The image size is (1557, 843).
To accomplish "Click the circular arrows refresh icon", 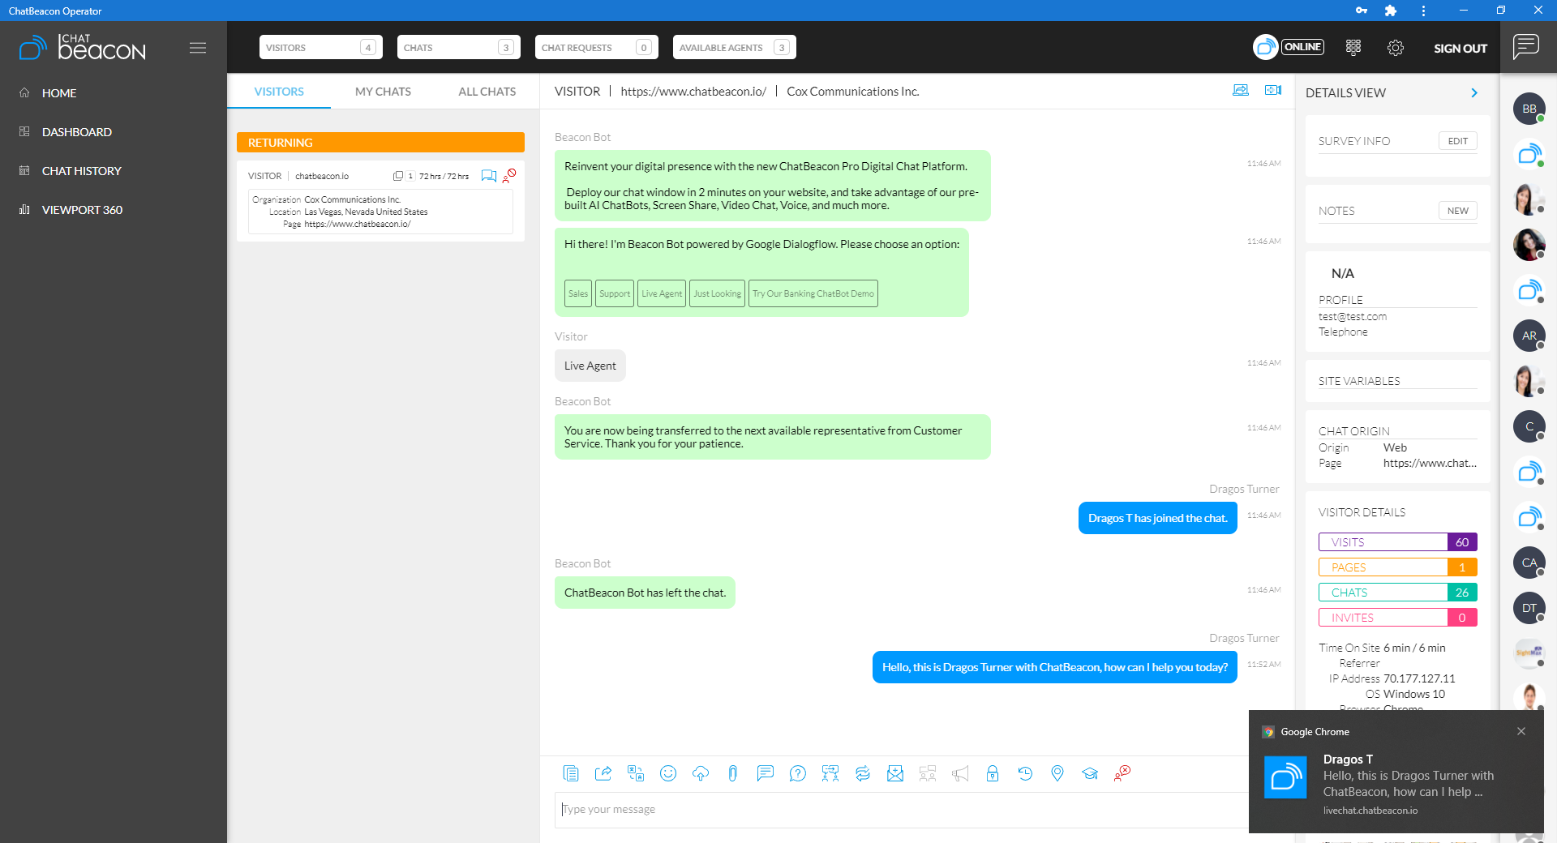I will pyautogui.click(x=863, y=773).
